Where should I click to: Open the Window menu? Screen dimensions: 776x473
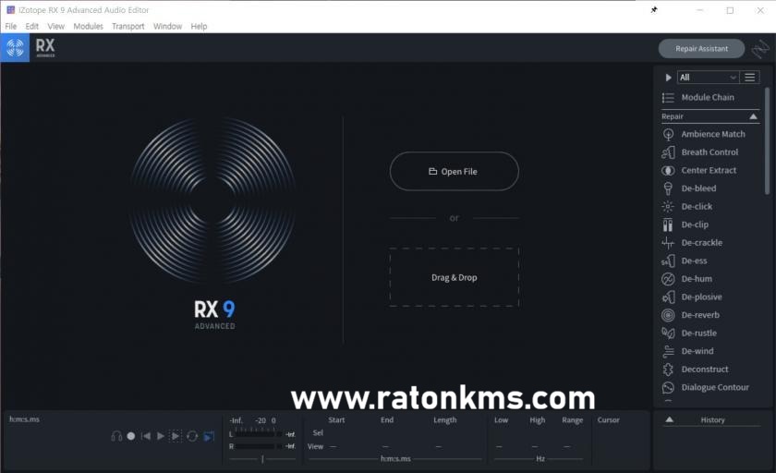(x=167, y=26)
